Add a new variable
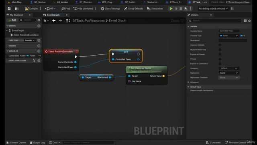Viewport: 257px width, 145px height. coord(39,51)
